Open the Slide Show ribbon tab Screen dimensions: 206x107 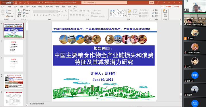(x=48, y=7)
